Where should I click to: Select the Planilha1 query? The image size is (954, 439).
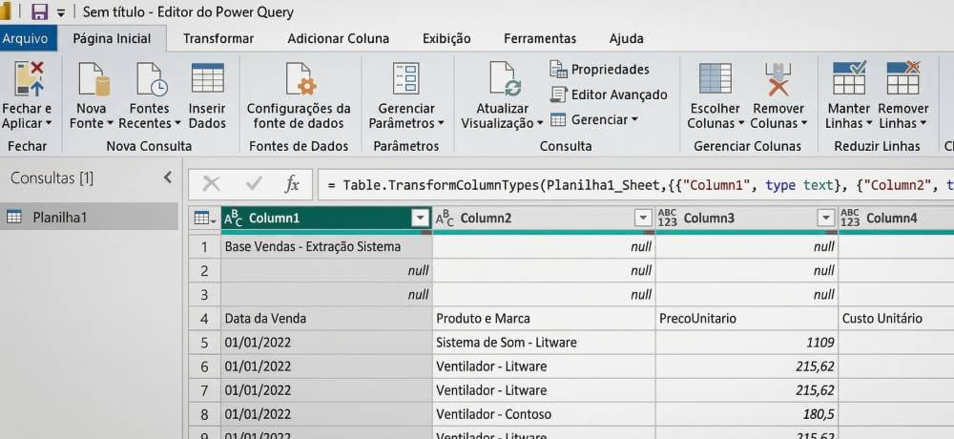89,217
